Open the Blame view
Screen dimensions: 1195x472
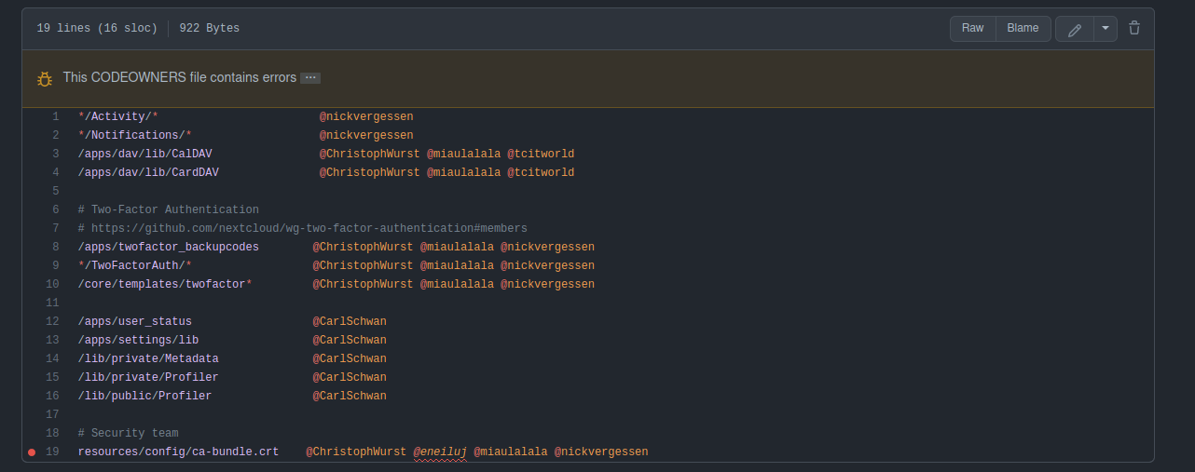click(1023, 28)
